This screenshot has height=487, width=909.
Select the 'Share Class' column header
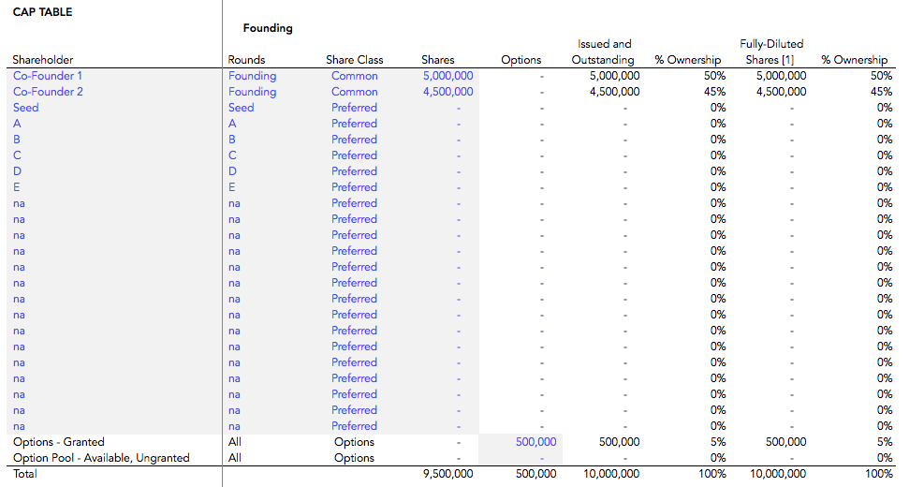pyautogui.click(x=354, y=60)
